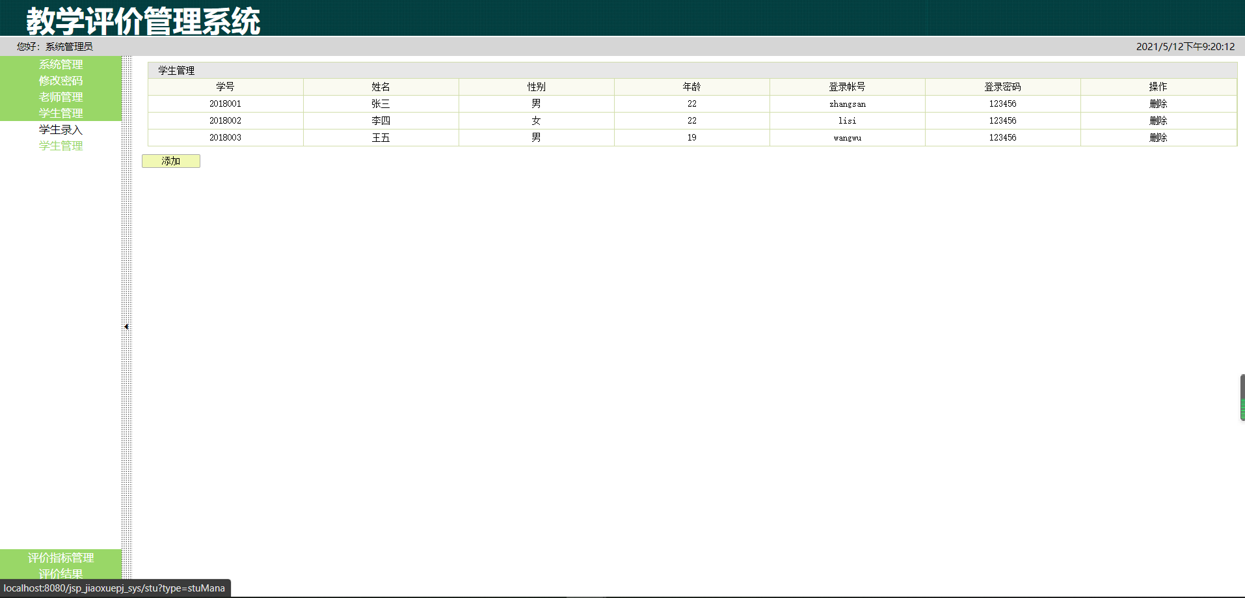Collapse the 学生管理 green menu section
This screenshot has width=1245, height=598.
pos(60,113)
